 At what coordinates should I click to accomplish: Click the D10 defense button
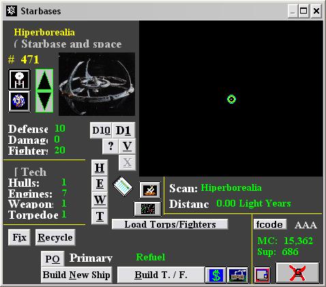tap(101, 130)
